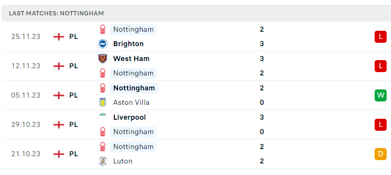This screenshot has width=391, height=175.
Task: Open the Liverpool team link
Action: 129,117
